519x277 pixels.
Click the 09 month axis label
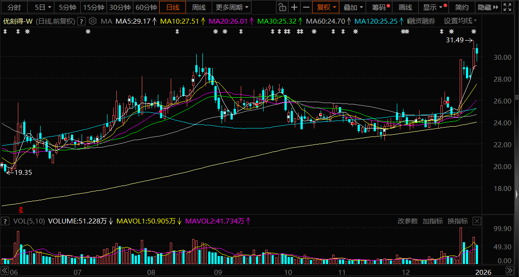218,273
